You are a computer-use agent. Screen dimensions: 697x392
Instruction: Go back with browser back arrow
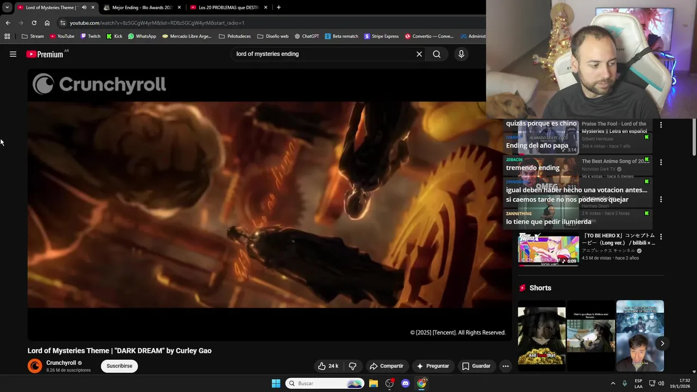[8, 23]
